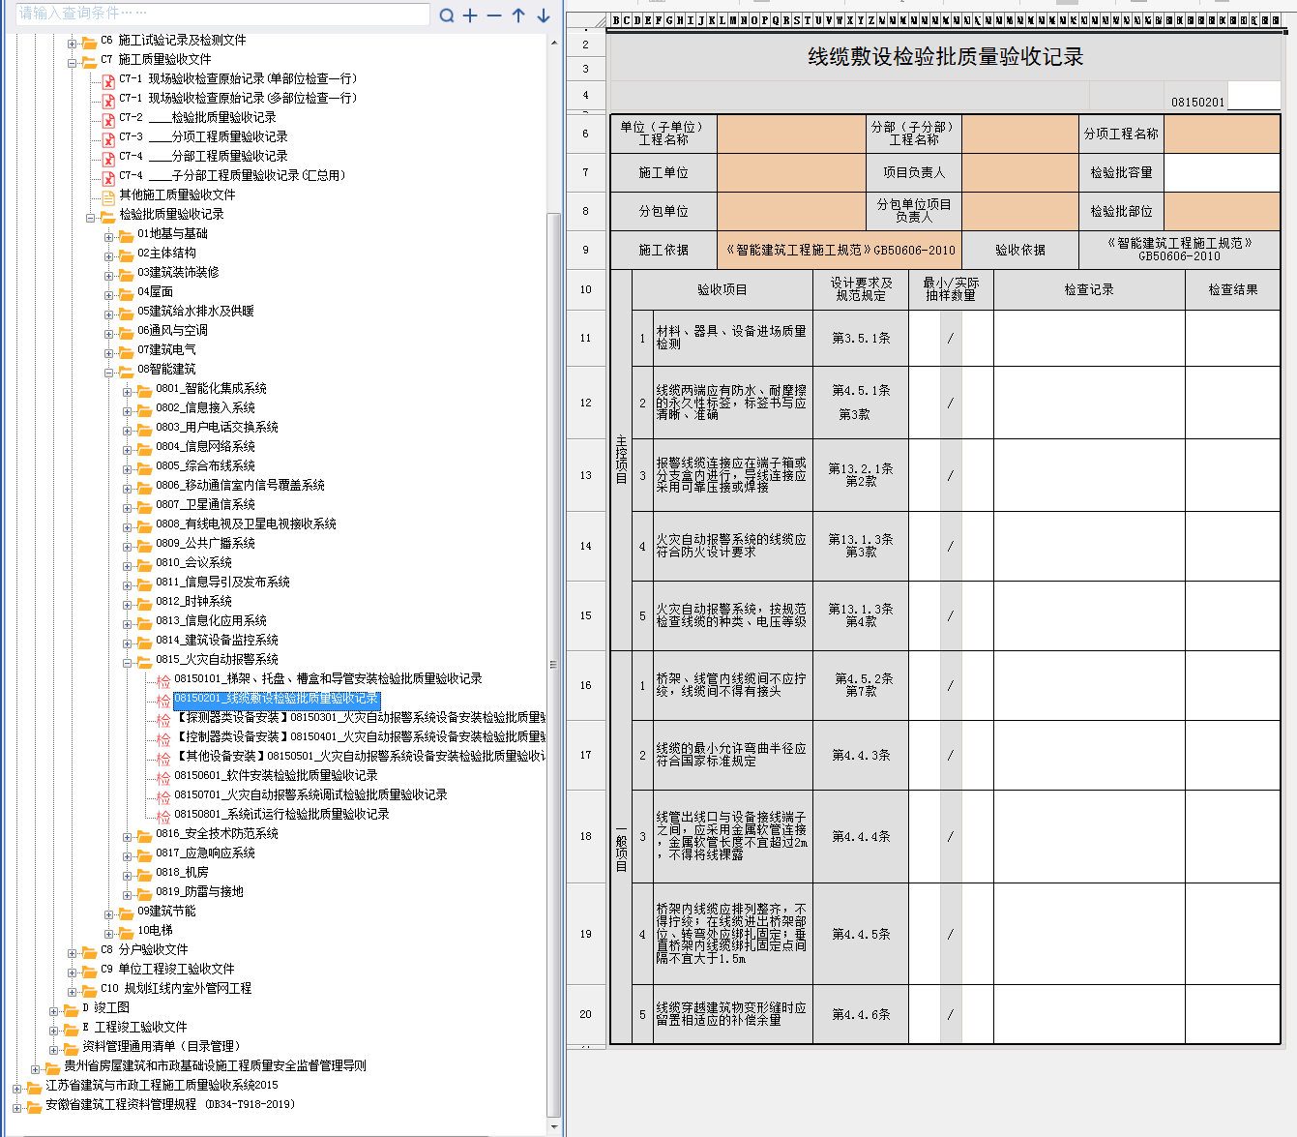Collapse the 08智能建筑 folder

pyautogui.click(x=109, y=373)
